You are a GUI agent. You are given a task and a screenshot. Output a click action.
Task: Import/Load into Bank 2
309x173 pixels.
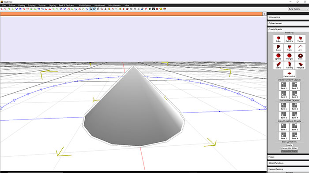pos(294,127)
